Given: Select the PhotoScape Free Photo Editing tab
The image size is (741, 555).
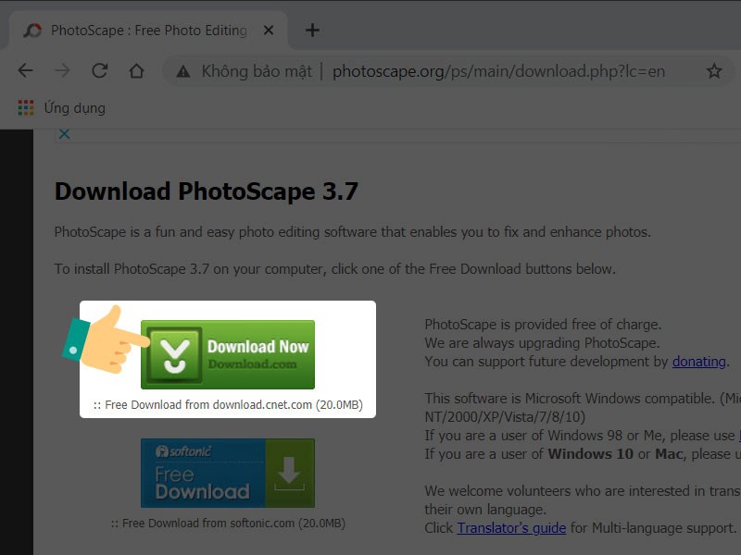Looking at the screenshot, I should pyautogui.click(x=148, y=31).
